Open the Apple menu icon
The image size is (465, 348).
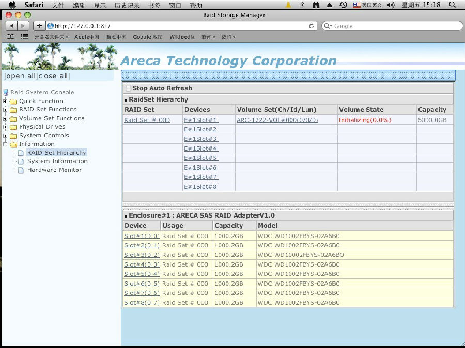click(12, 5)
